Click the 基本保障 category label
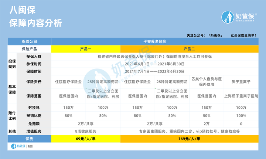The image size is (266, 159). [x=12, y=89]
